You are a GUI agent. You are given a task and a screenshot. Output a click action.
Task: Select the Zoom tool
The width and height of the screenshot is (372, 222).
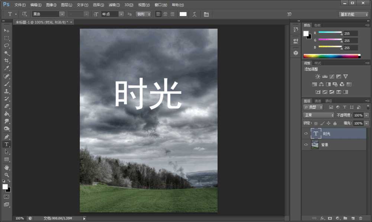tap(6, 175)
